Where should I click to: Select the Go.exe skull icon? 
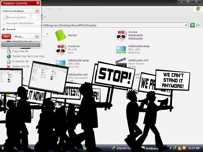[121, 35]
